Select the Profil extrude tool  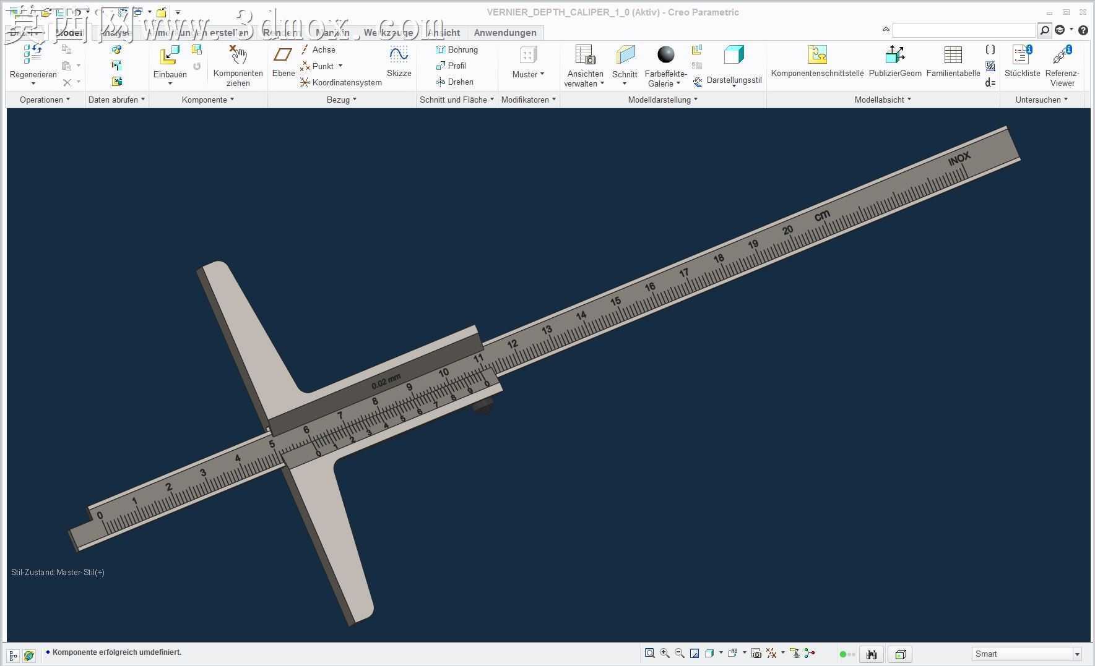tap(451, 66)
